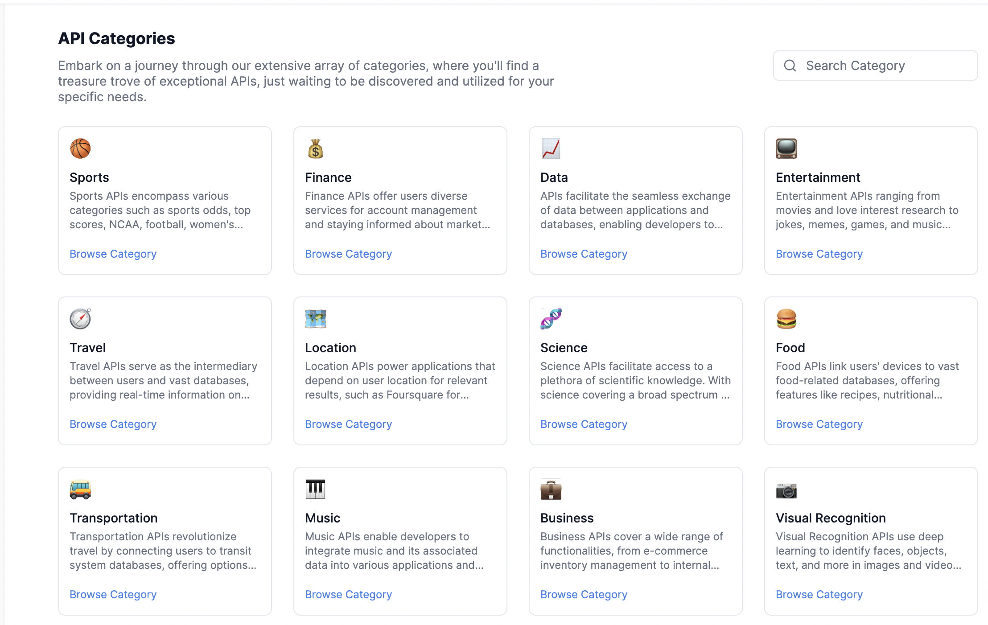
Task: Click the piano keys icon for Music
Action: click(x=315, y=489)
